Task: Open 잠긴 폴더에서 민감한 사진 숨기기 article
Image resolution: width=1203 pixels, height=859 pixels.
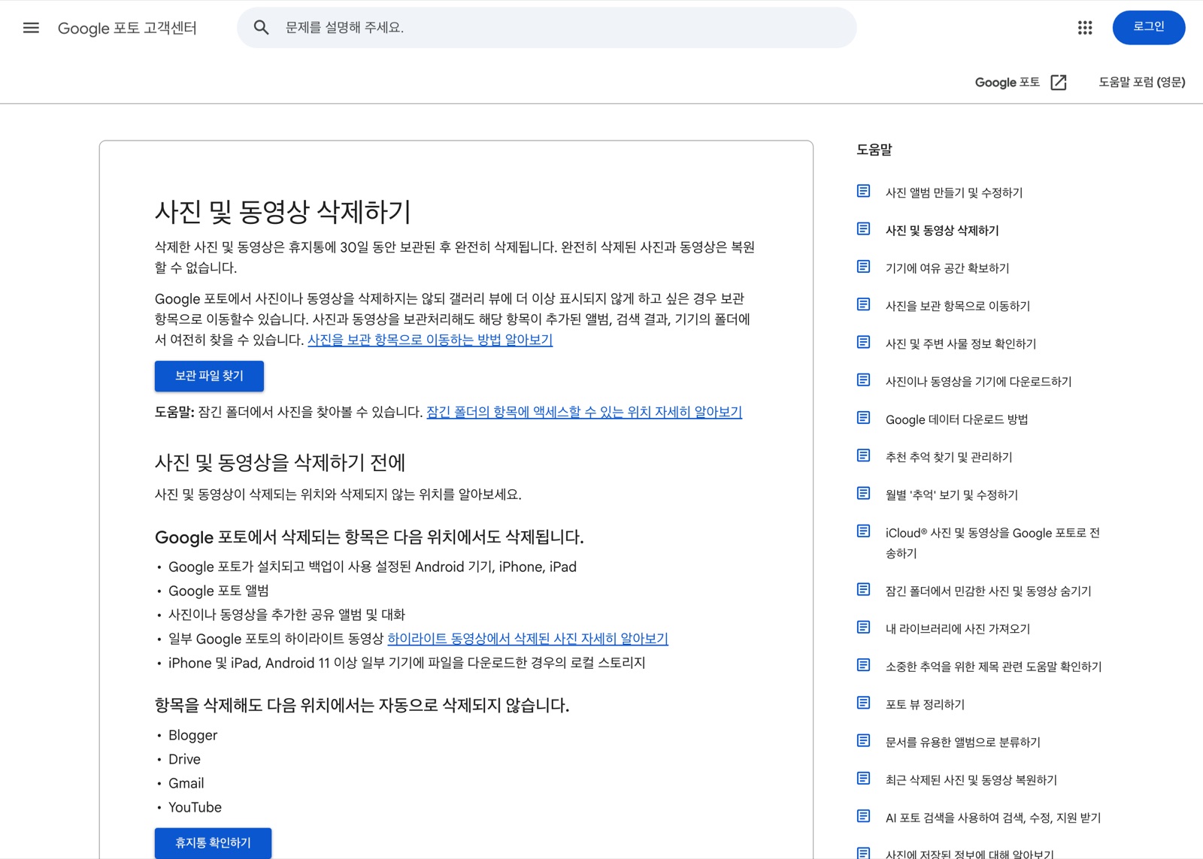Action: click(988, 591)
